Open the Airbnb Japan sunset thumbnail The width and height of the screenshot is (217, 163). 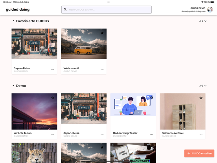34,111
